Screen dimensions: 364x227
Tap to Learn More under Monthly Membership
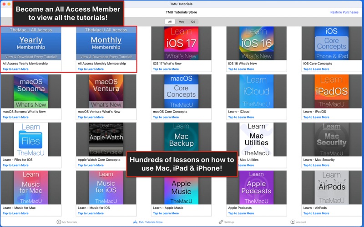(x=91, y=69)
